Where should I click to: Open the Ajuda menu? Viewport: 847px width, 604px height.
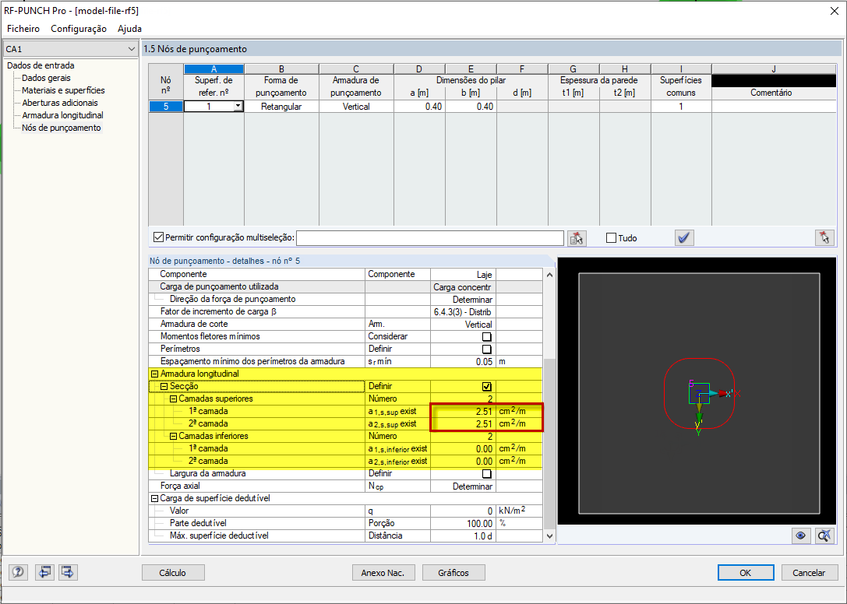click(129, 29)
